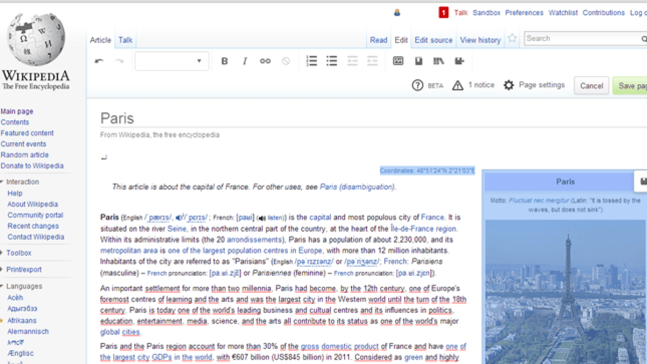Open Contact Wikipedia sidebar link

(x=36, y=237)
